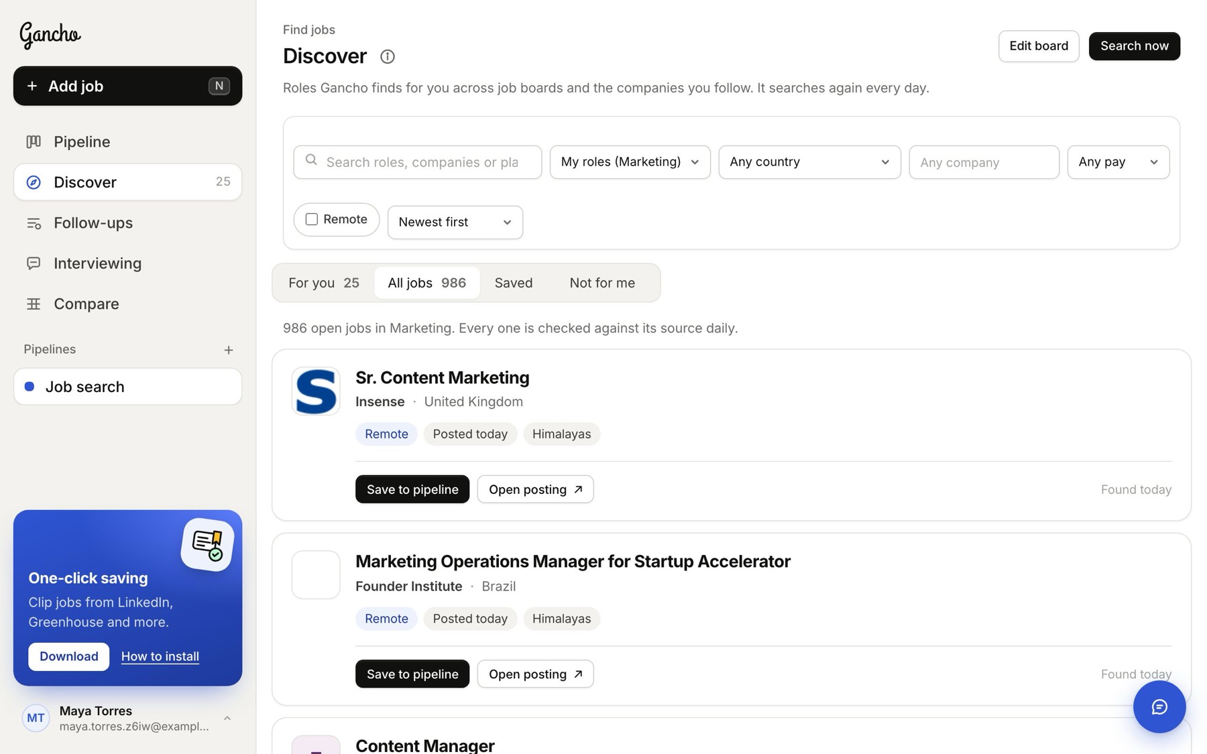The width and height of the screenshot is (1207, 754).
Task: Click the blue Job search pipeline dot
Action: [30, 387]
